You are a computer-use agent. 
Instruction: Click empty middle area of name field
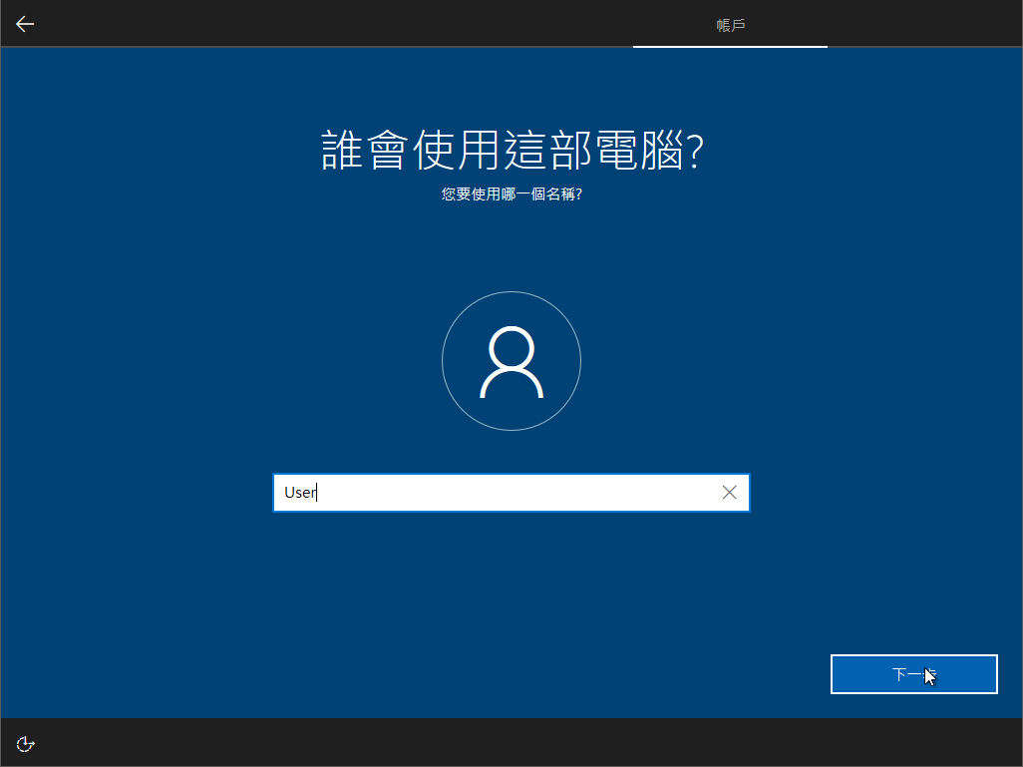coord(518,493)
